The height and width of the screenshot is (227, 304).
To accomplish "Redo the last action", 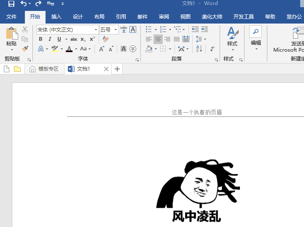I will [x=38, y=3].
